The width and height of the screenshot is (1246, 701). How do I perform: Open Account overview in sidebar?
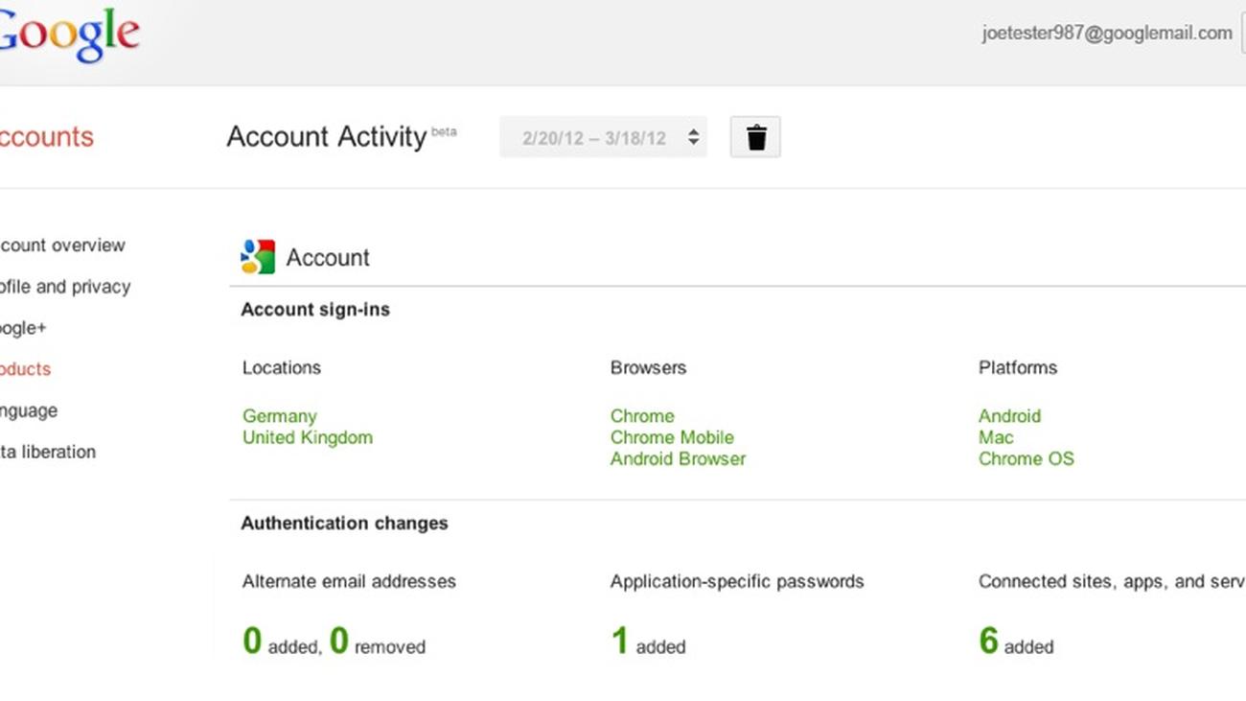[x=62, y=245]
